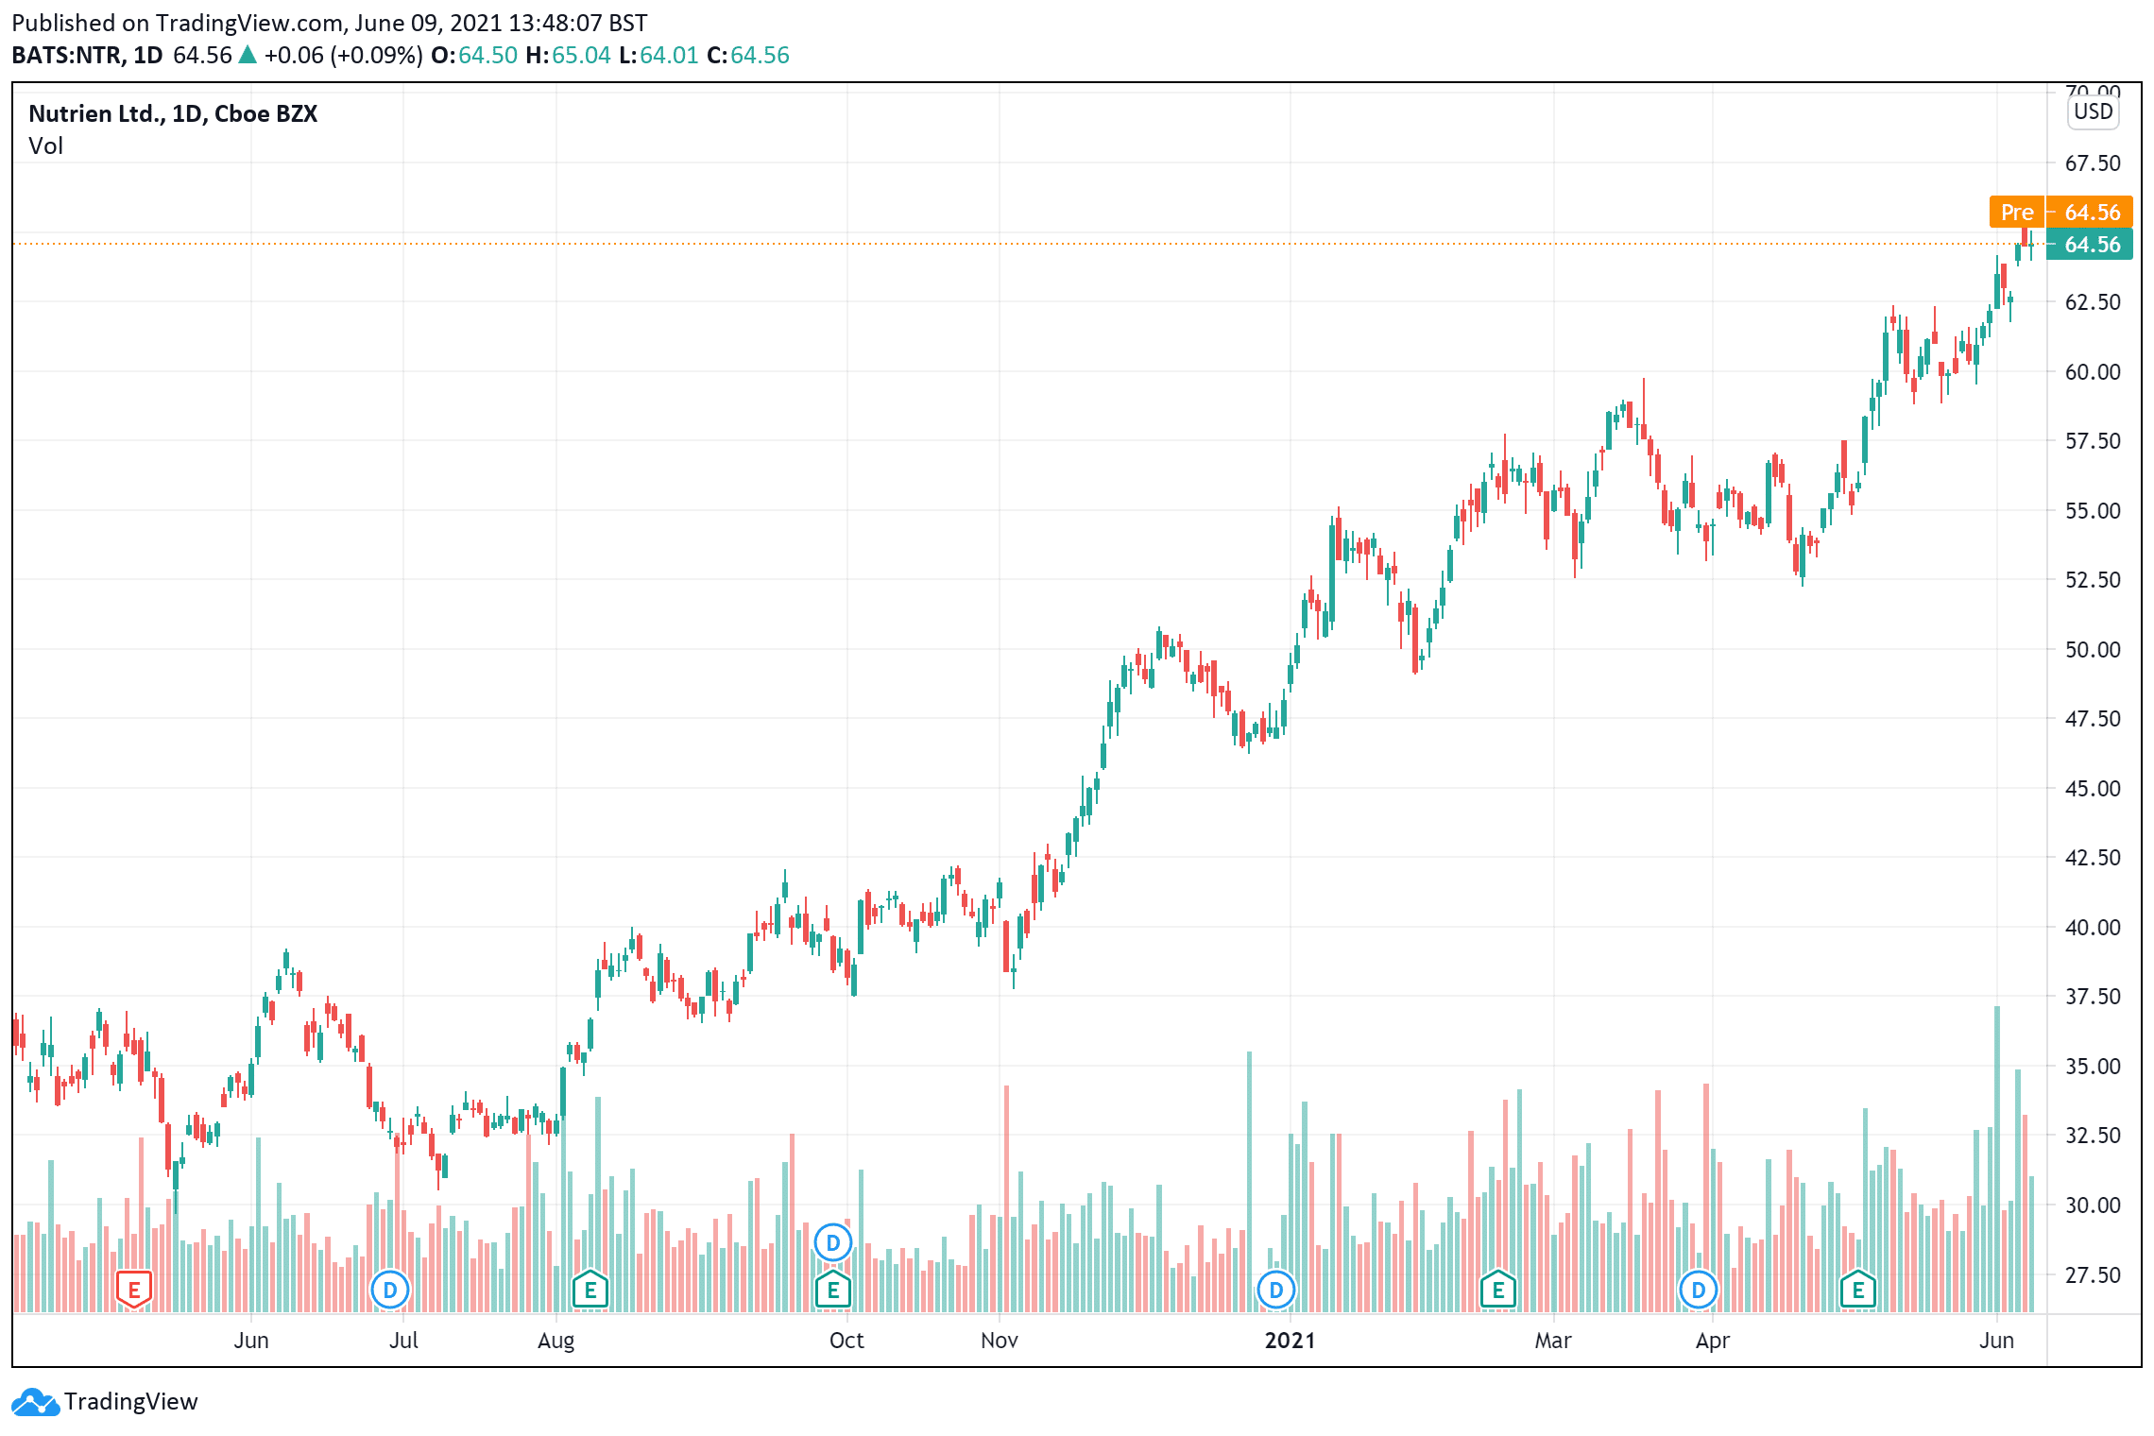Click the last Jun label on time axis
Screen dimensions: 2154x1436
tap(1997, 1341)
